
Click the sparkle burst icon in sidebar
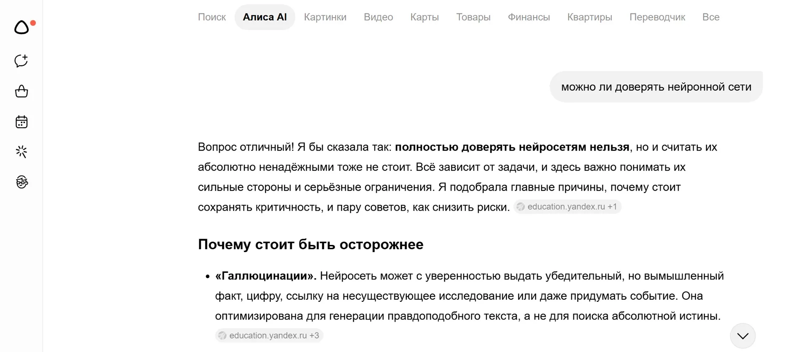tap(22, 152)
